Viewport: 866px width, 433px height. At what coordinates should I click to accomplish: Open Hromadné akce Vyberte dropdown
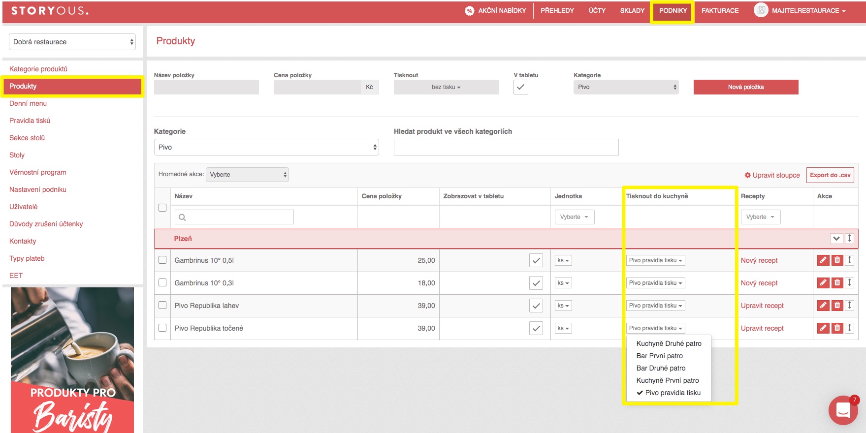click(x=247, y=175)
